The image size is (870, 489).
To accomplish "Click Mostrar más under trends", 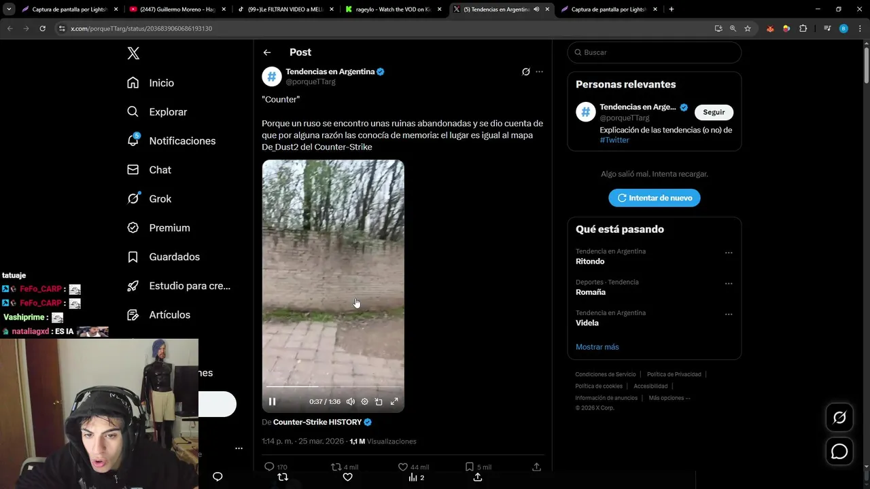I will pos(597,347).
